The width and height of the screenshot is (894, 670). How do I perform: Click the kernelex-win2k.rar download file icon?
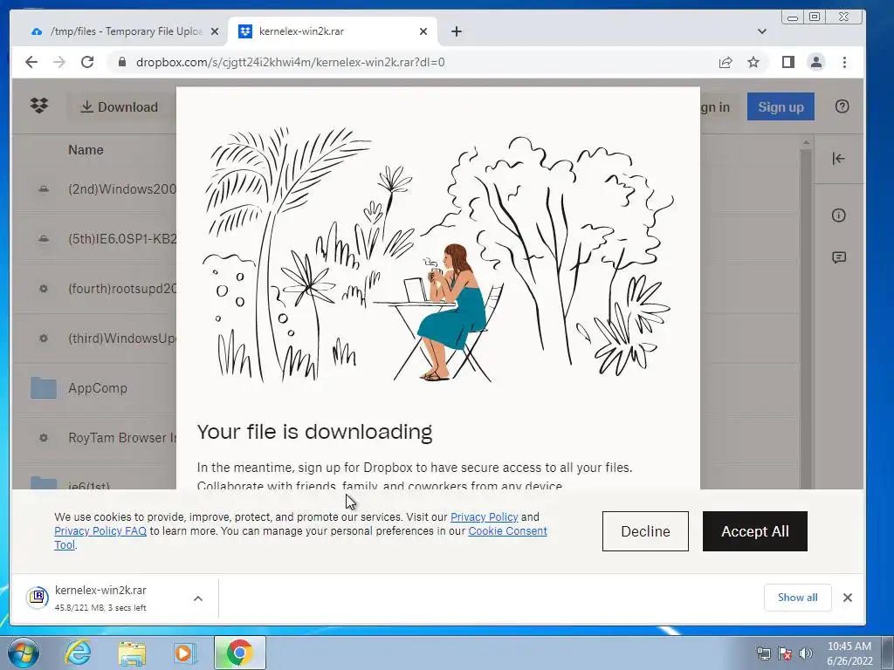(38, 597)
